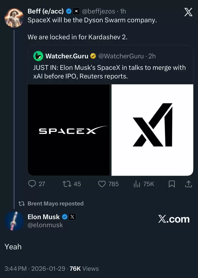Screen dimensions: 198x278
Task: Click Beff's blue verified checkmark
Action: tap(69, 11)
